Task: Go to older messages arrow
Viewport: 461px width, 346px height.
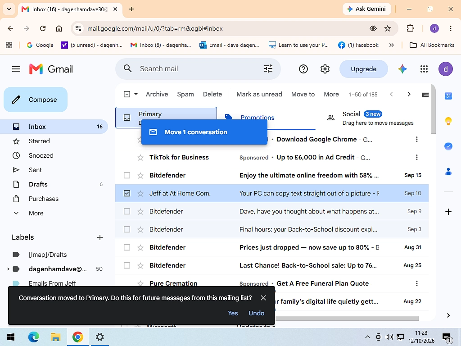Action: tap(409, 94)
